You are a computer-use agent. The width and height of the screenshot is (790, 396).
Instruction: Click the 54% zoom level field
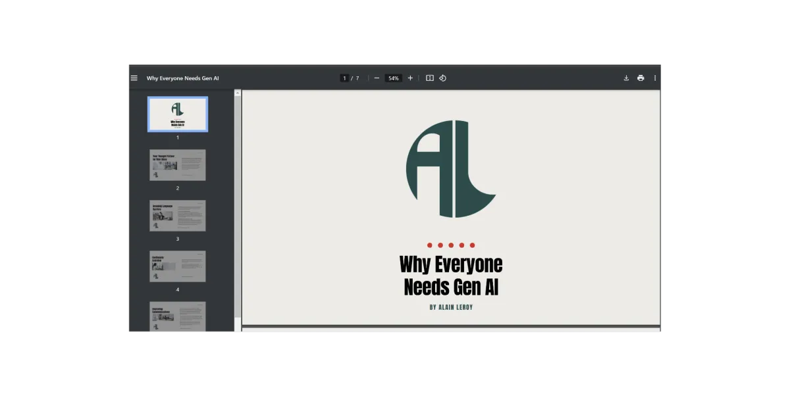point(394,78)
